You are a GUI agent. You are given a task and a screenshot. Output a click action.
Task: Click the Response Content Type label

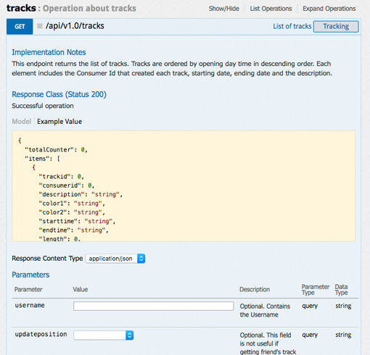47,258
